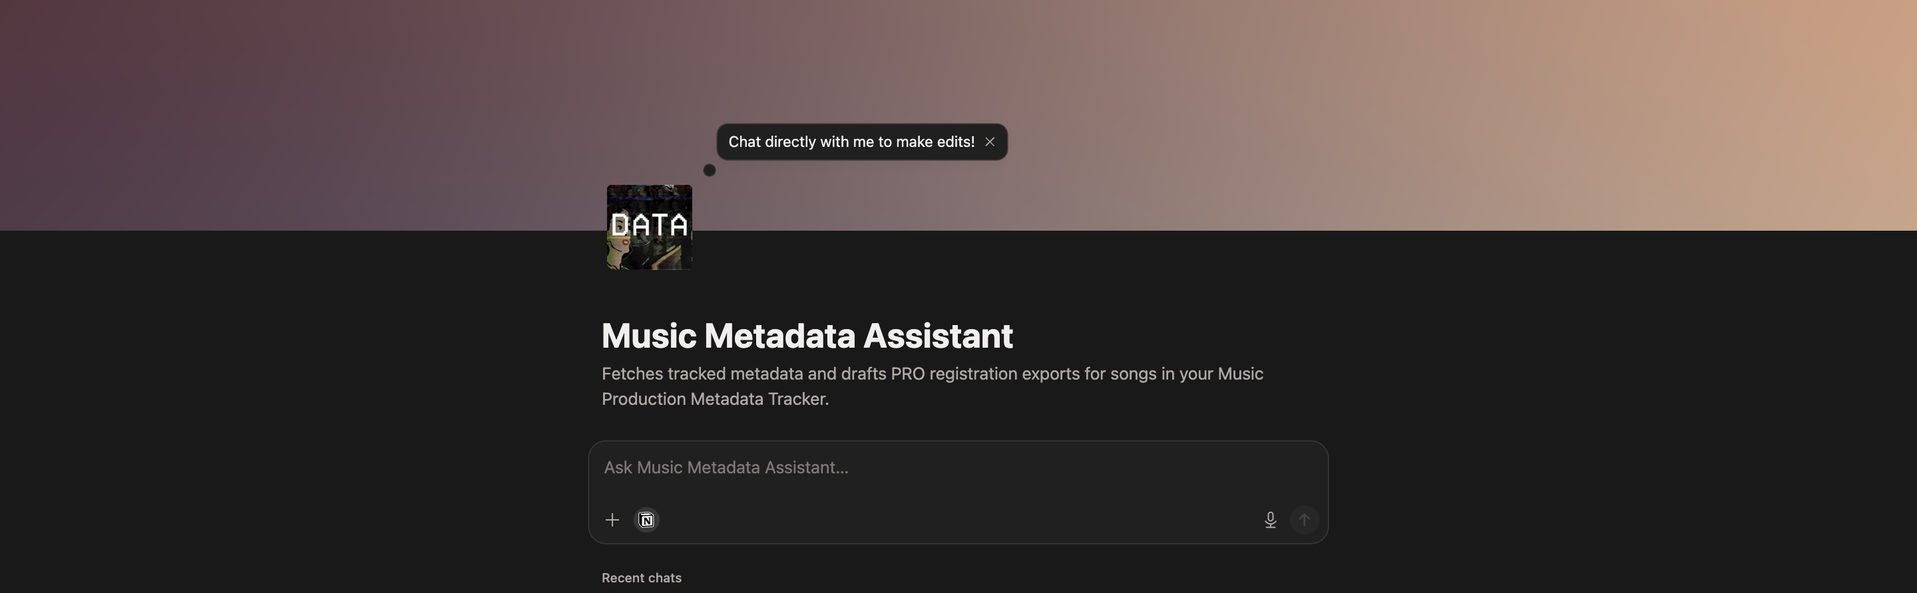Click the send arrow button

[1304, 520]
